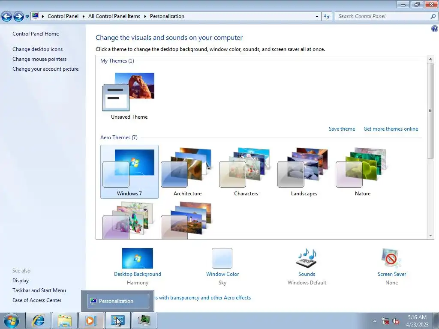Open Desktop Background icon
Image resolution: width=439 pixels, height=329 pixels.
pos(138,258)
